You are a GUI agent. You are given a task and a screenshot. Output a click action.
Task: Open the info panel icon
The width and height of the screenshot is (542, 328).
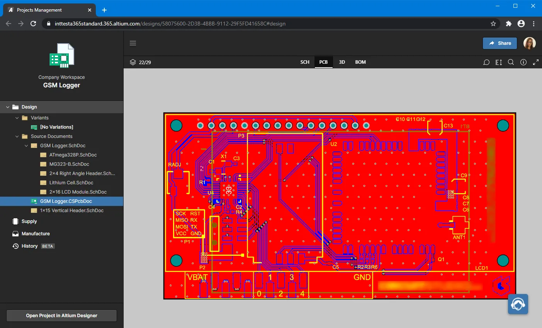point(523,62)
